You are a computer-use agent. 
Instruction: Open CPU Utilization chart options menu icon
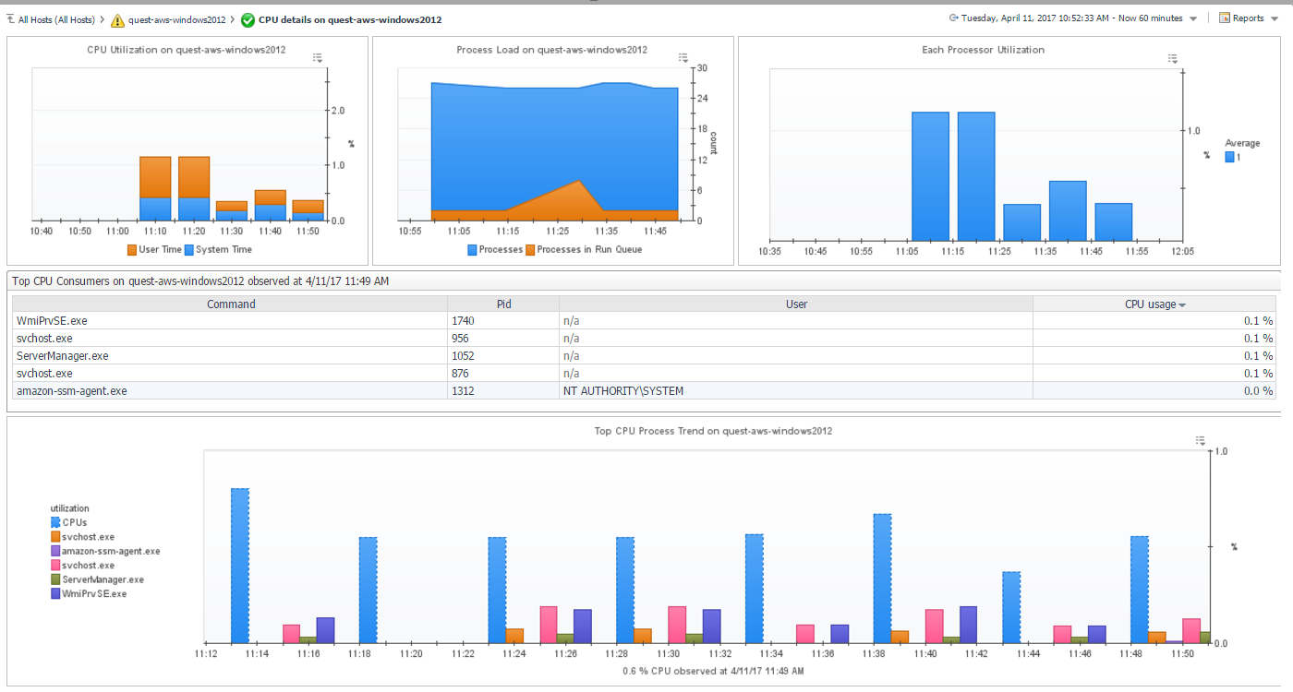[318, 58]
